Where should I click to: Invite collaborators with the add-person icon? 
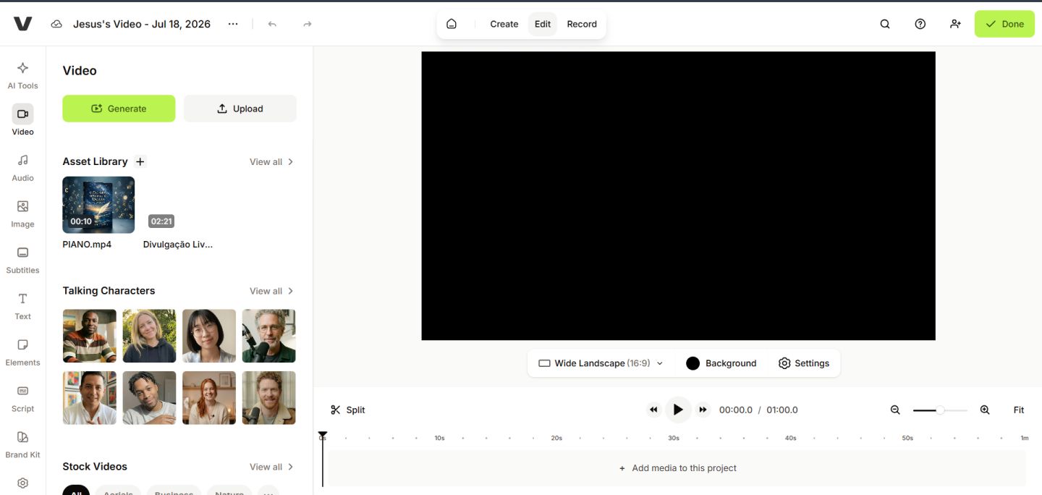(955, 24)
